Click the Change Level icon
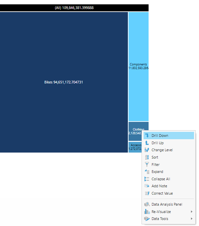Viewport: 199px width, 226px height. tap(147, 150)
